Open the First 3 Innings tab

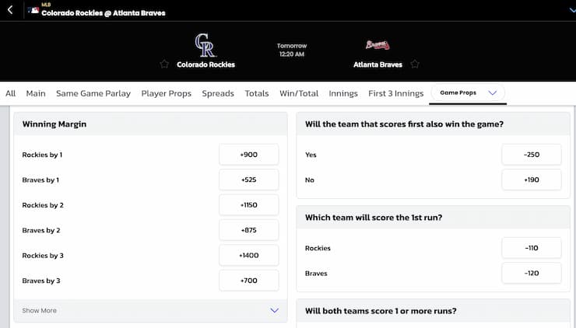(x=396, y=93)
